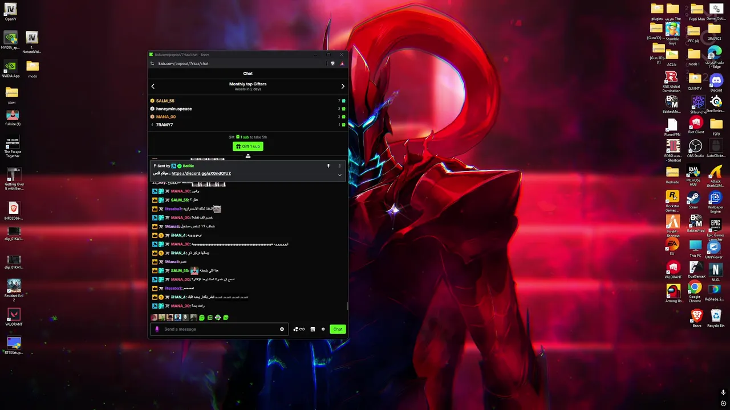Open NVIDIA App desktop icon
This screenshot has width=730, height=410.
coord(11,68)
